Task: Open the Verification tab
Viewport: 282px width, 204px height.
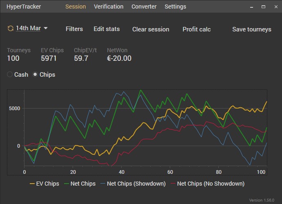Action: (109, 7)
